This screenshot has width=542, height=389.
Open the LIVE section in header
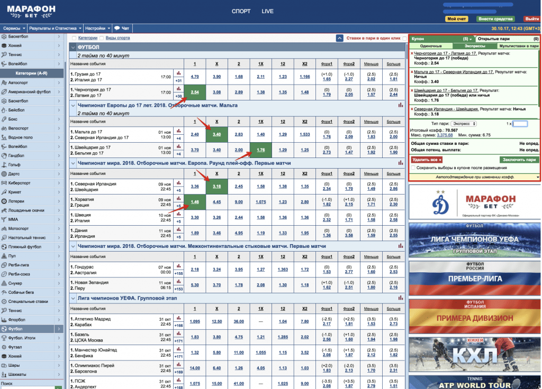click(267, 11)
